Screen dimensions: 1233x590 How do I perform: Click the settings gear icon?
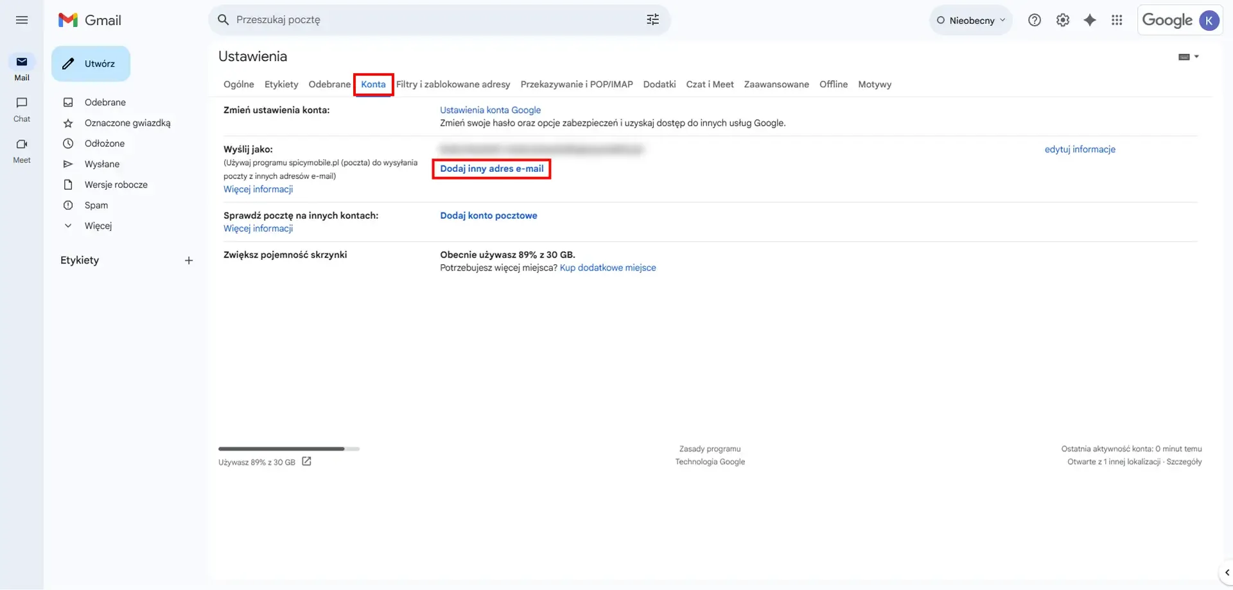click(x=1063, y=20)
